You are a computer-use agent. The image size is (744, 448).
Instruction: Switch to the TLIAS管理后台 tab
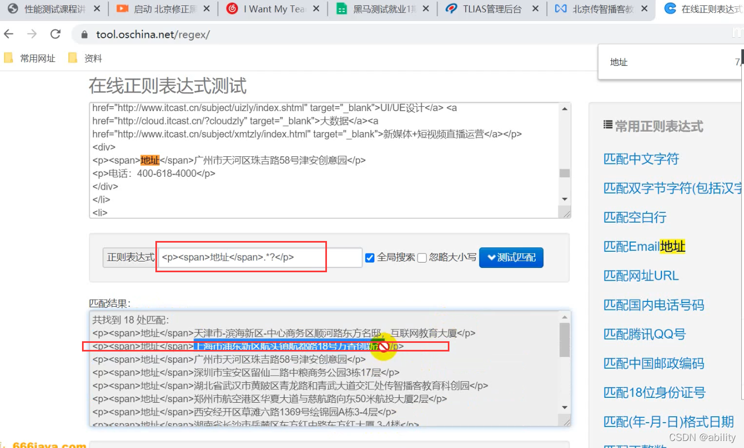click(x=491, y=9)
